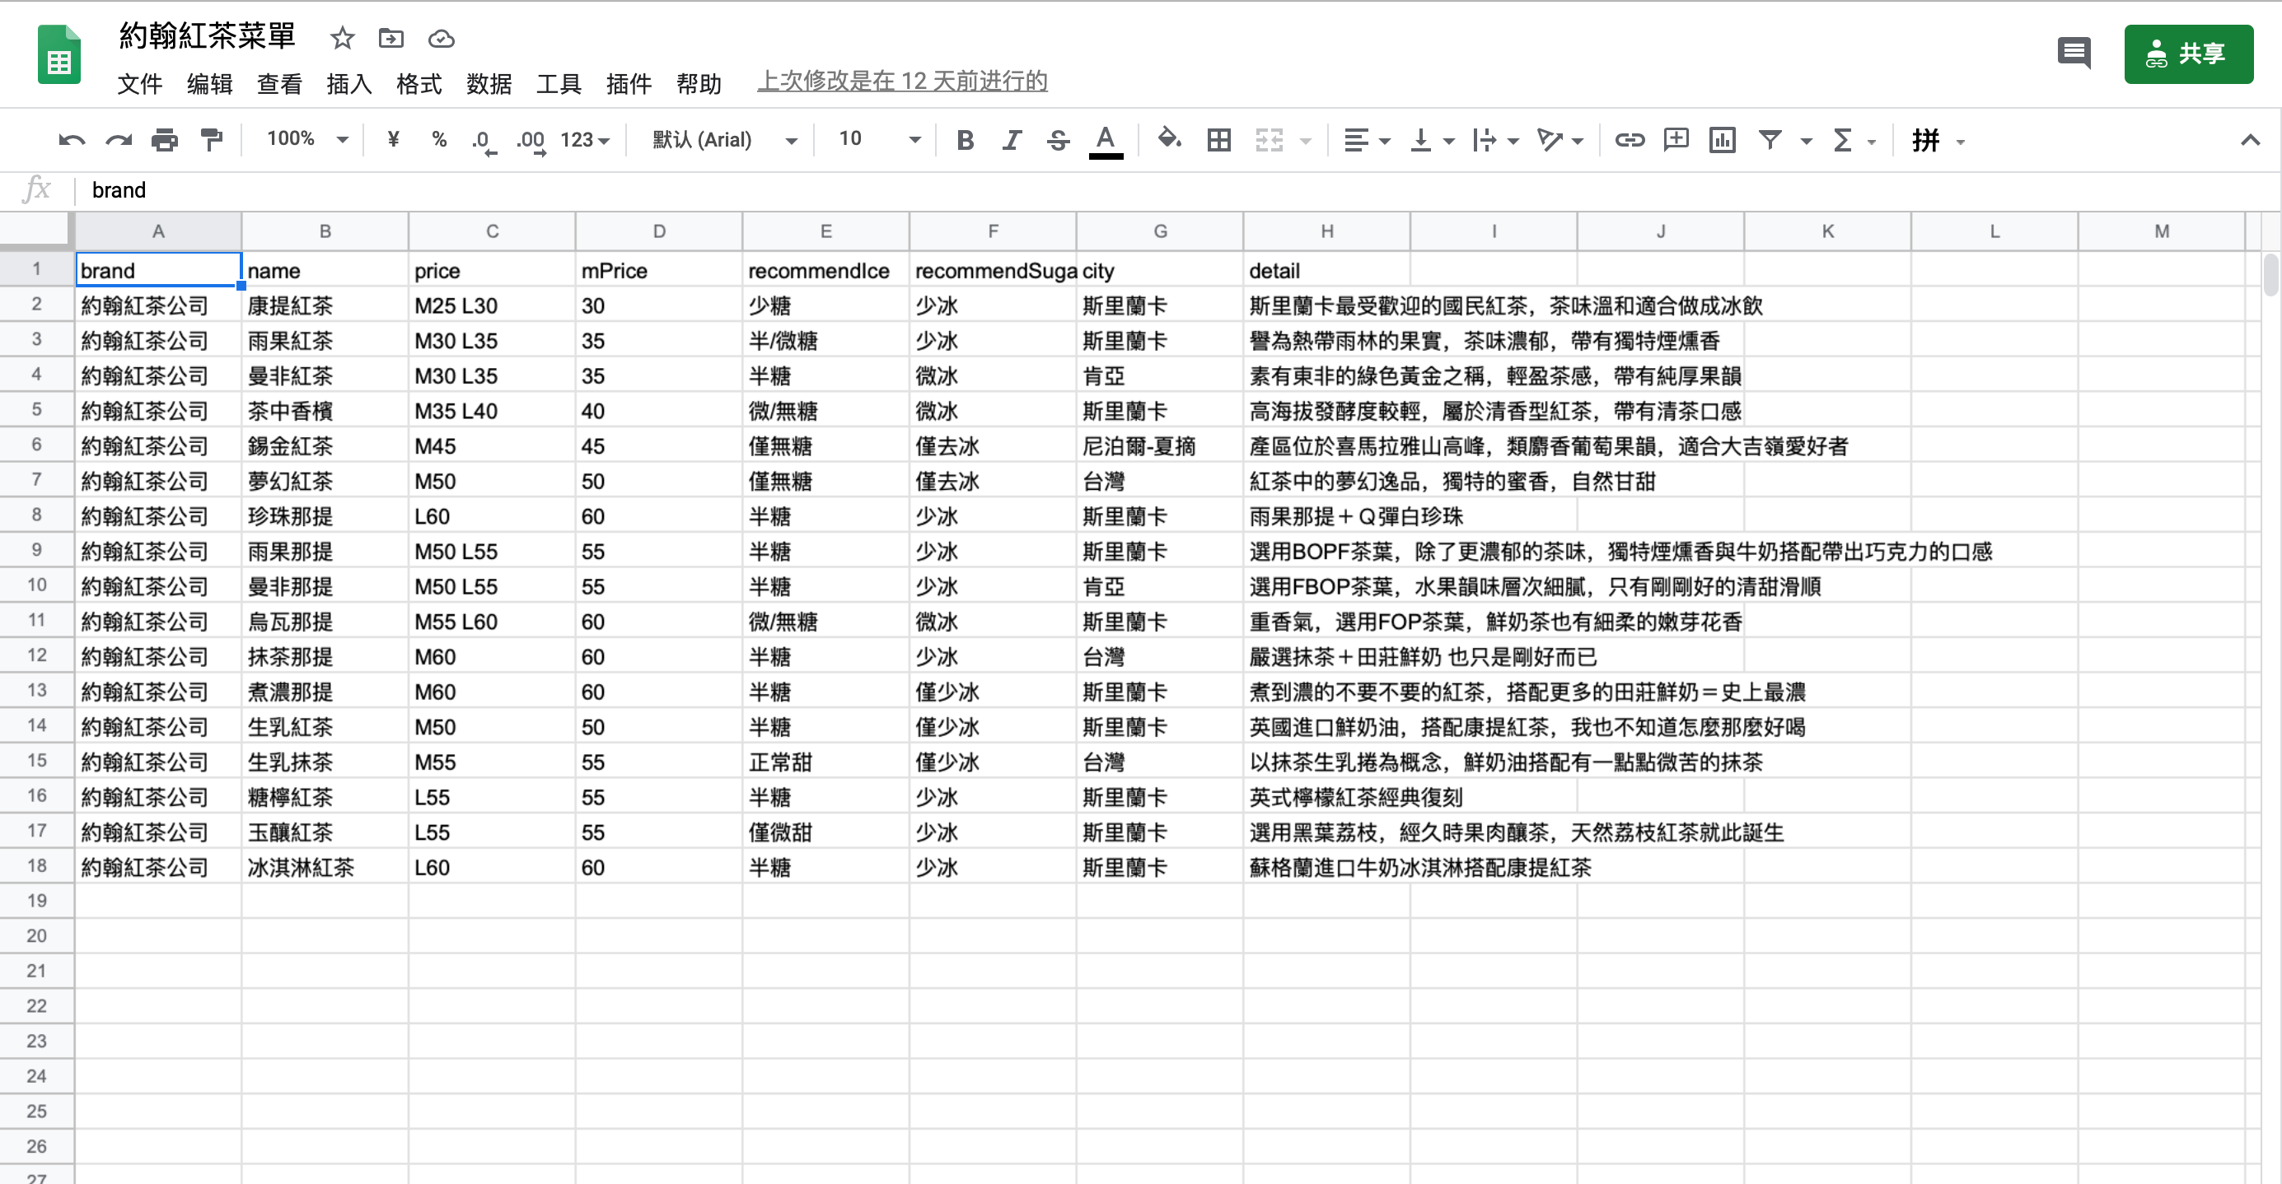Image resolution: width=2282 pixels, height=1184 pixels.
Task: Star the 約翰紅茶菜單 document
Action: pos(342,38)
